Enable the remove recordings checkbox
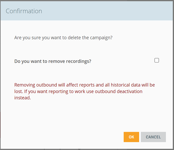 click(x=157, y=60)
